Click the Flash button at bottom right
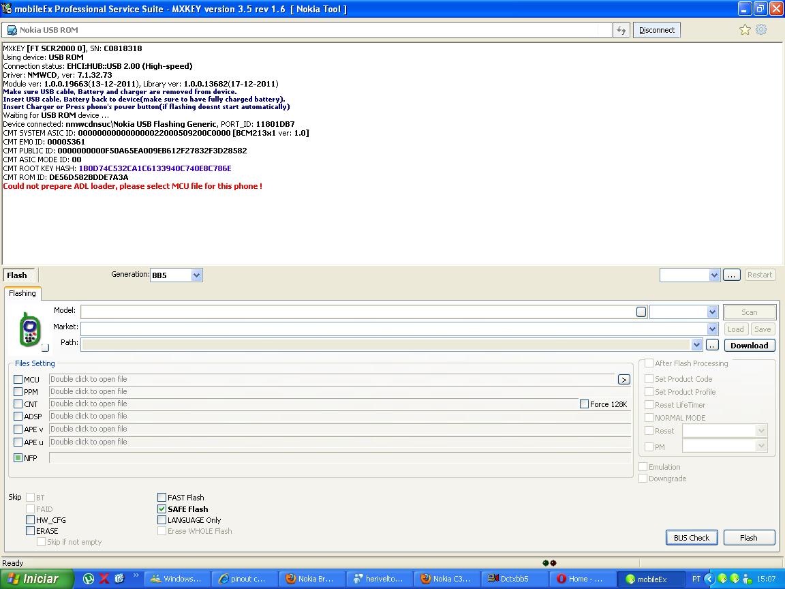Image resolution: width=785 pixels, height=589 pixels. click(x=749, y=537)
